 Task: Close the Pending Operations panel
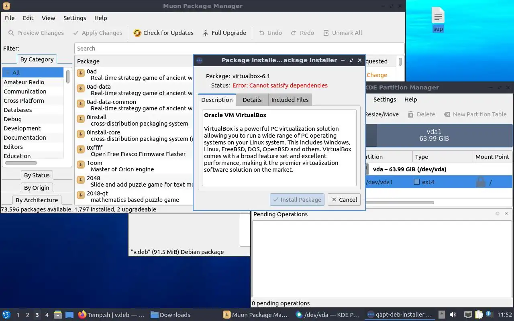pos(507,214)
